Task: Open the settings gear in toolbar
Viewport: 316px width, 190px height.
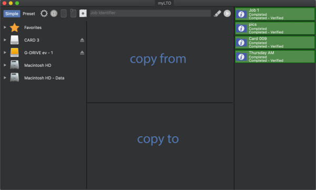Action: pos(44,14)
